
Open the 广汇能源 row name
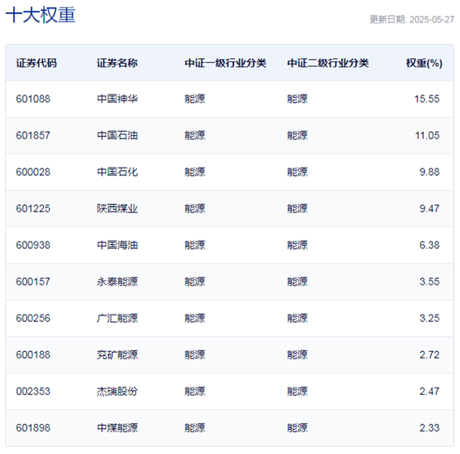pos(117,318)
